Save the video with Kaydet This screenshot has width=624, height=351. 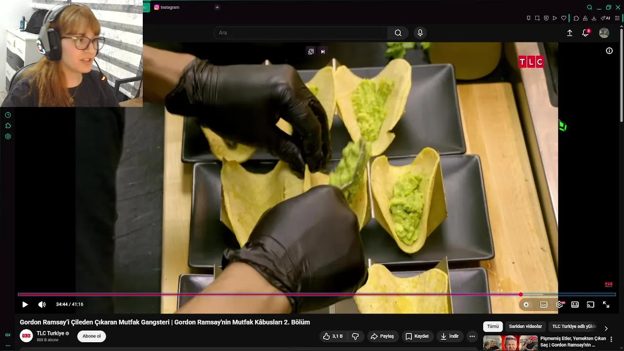pyautogui.click(x=417, y=336)
